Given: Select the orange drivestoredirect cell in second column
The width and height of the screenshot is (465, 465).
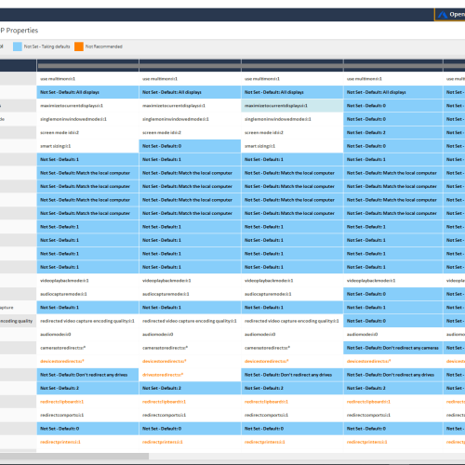Looking at the screenshot, I should pos(190,375).
